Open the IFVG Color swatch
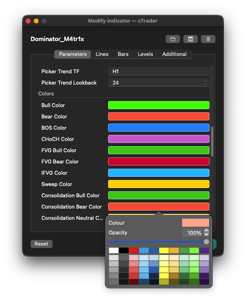The width and height of the screenshot is (246, 304). point(159,173)
